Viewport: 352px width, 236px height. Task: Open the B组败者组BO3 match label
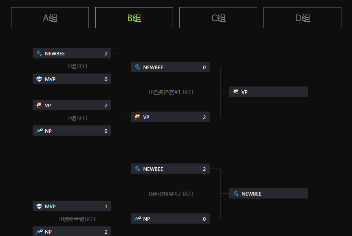pyautogui.click(x=77, y=219)
